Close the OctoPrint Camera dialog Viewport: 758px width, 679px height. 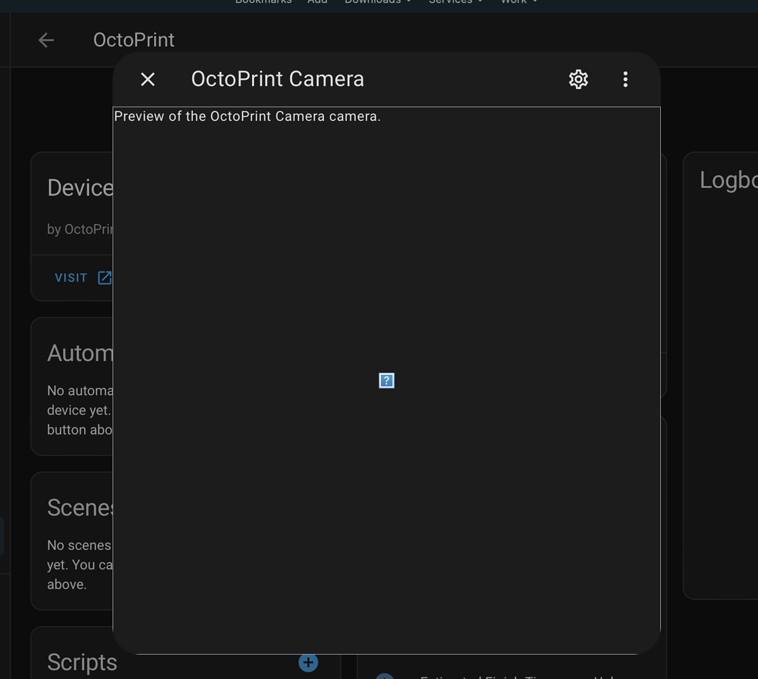click(x=147, y=79)
